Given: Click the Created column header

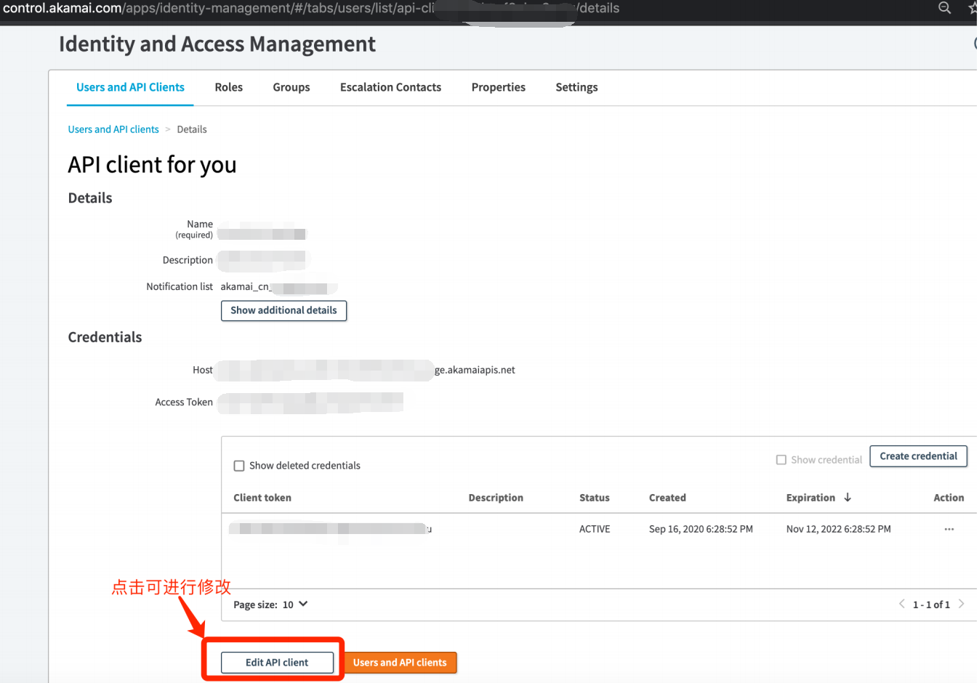Looking at the screenshot, I should 667,498.
